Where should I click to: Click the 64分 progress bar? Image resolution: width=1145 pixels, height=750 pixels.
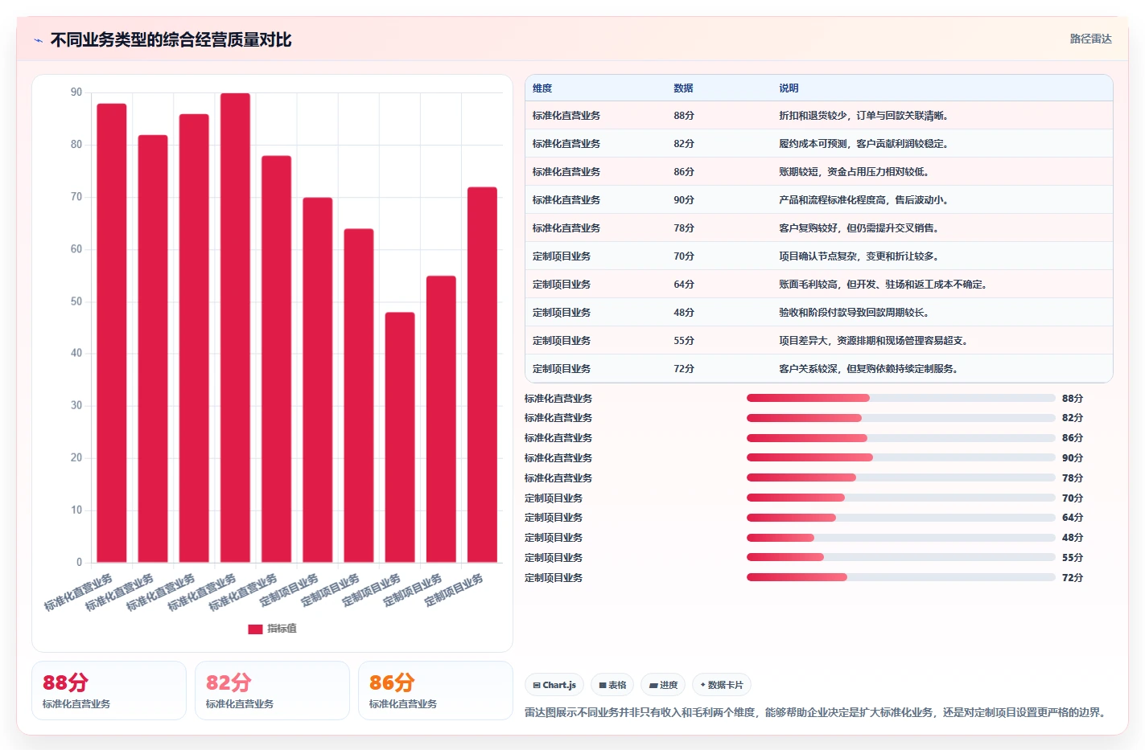(x=900, y=518)
